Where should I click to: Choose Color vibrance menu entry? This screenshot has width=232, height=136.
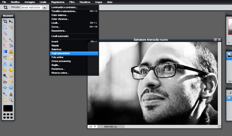pos(74,19)
